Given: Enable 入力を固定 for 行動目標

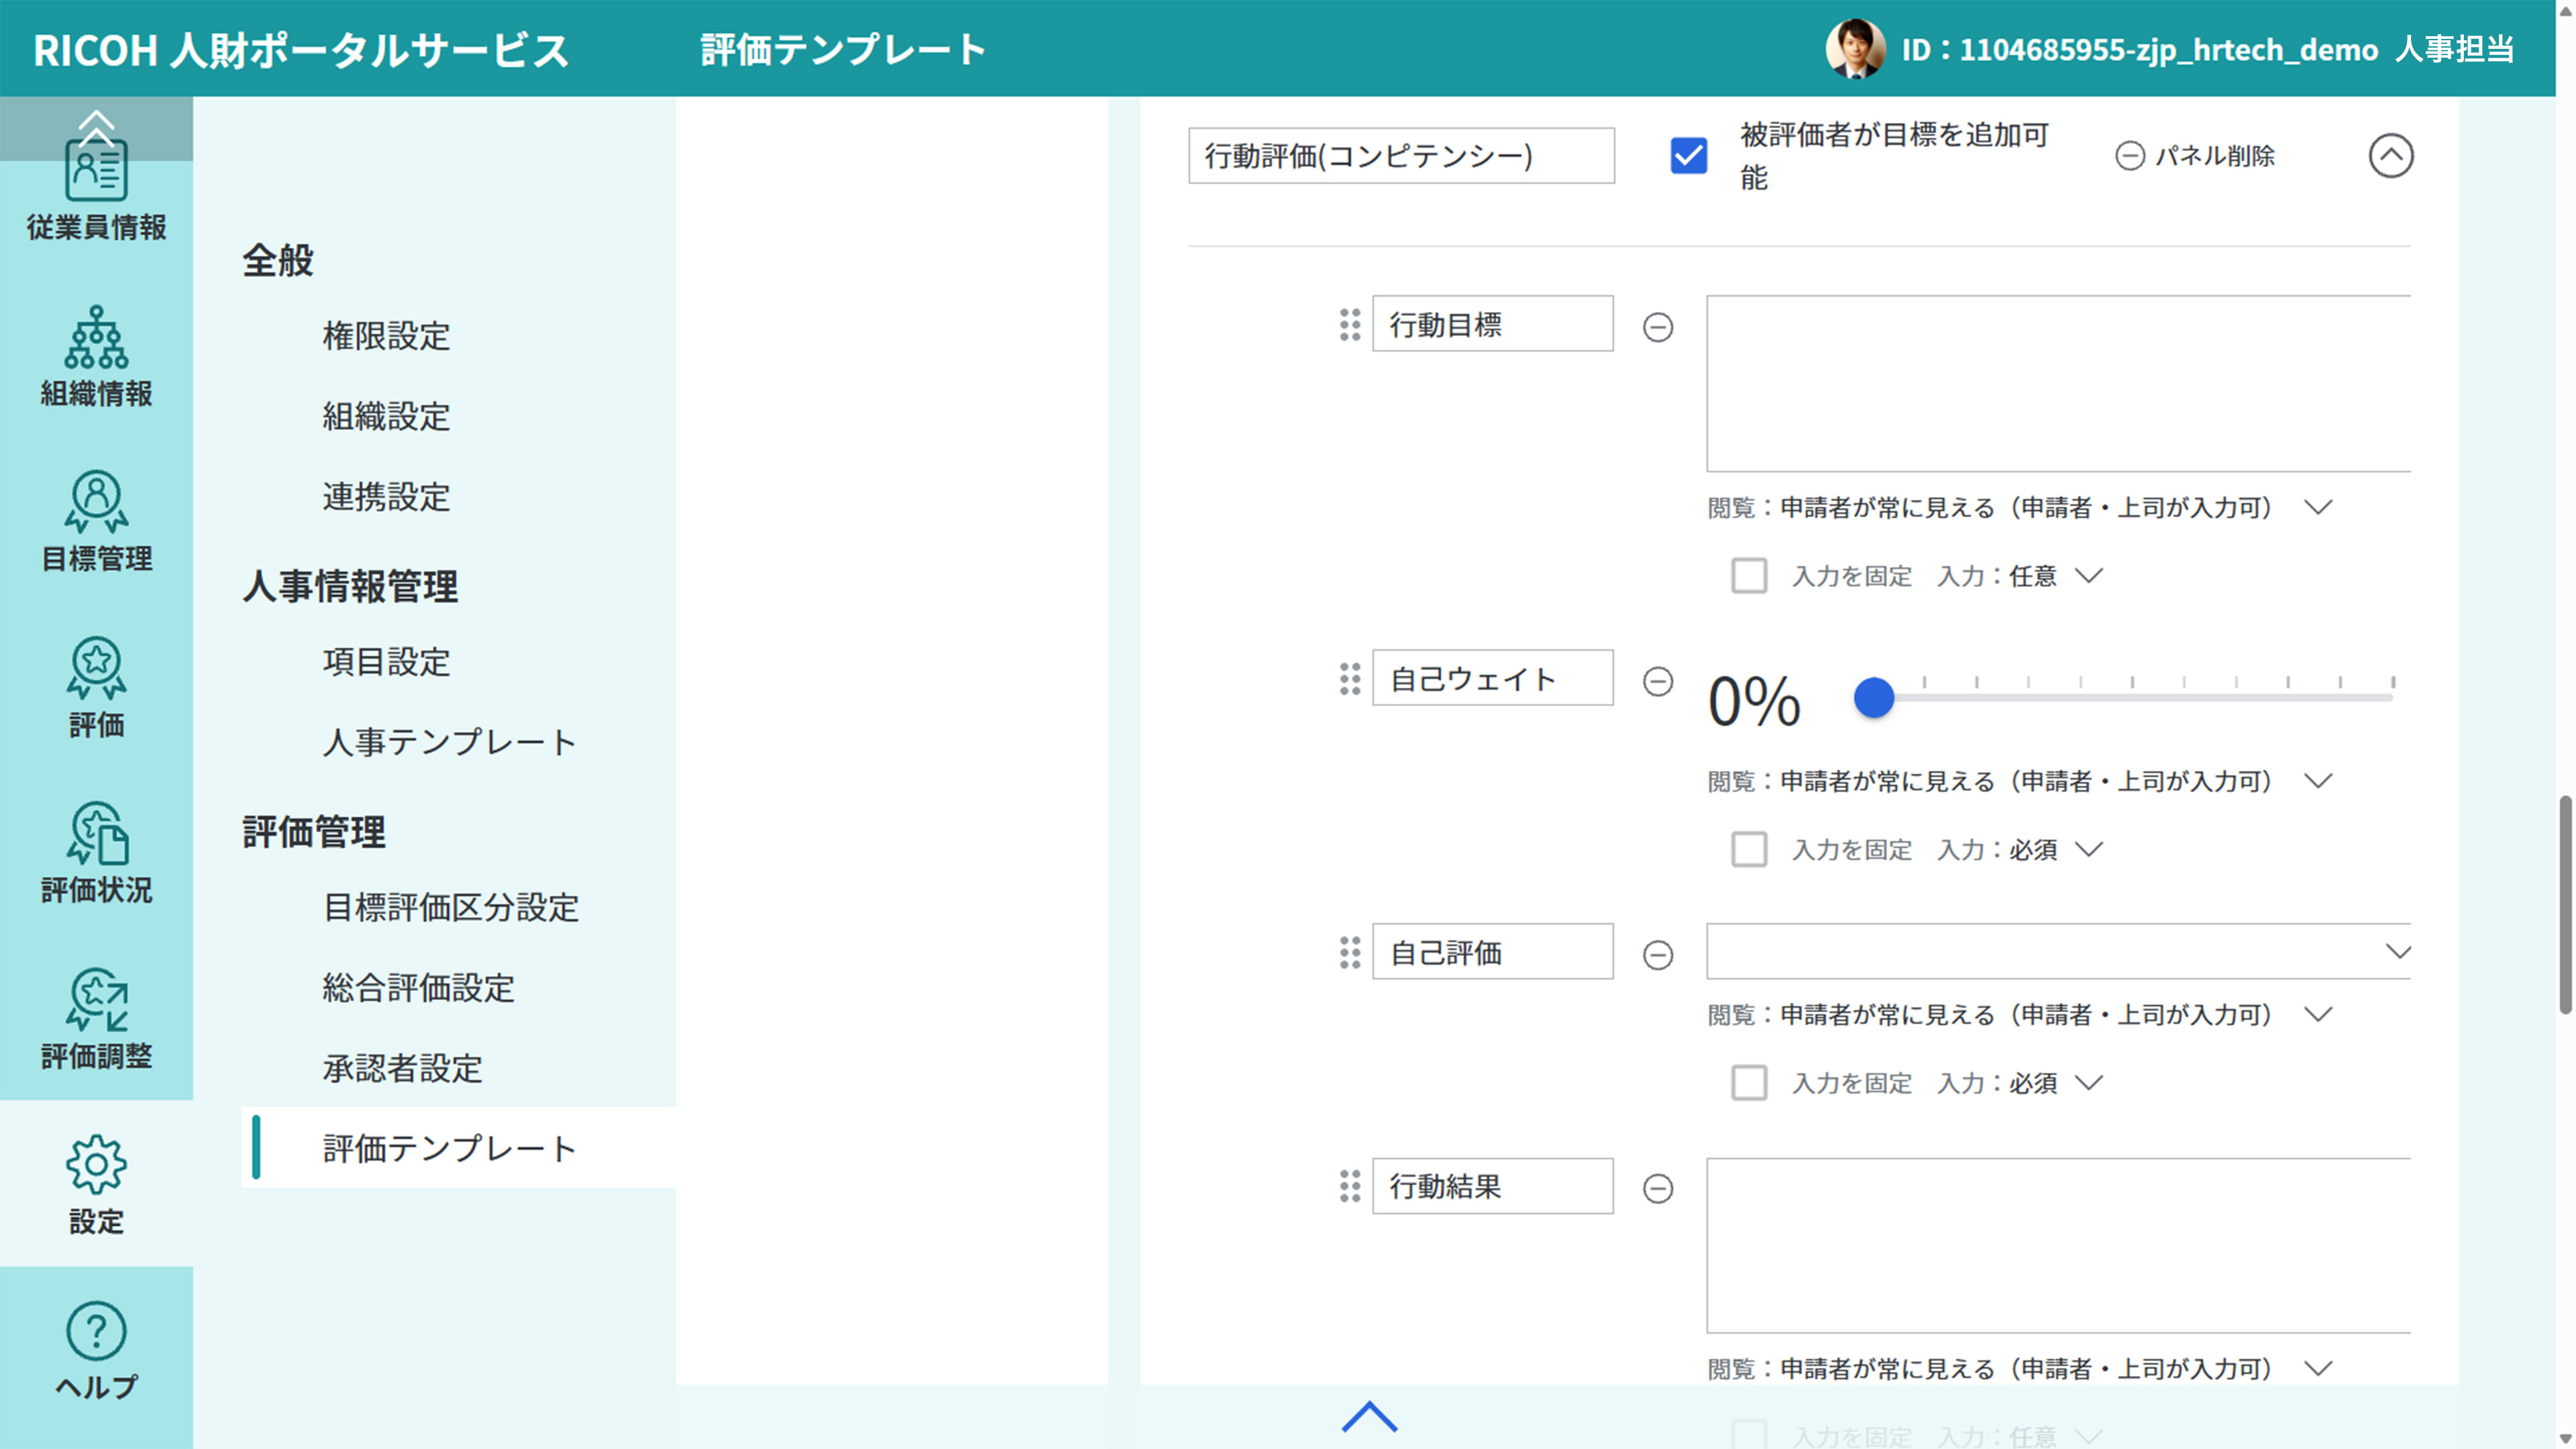Looking at the screenshot, I should [x=1750, y=576].
